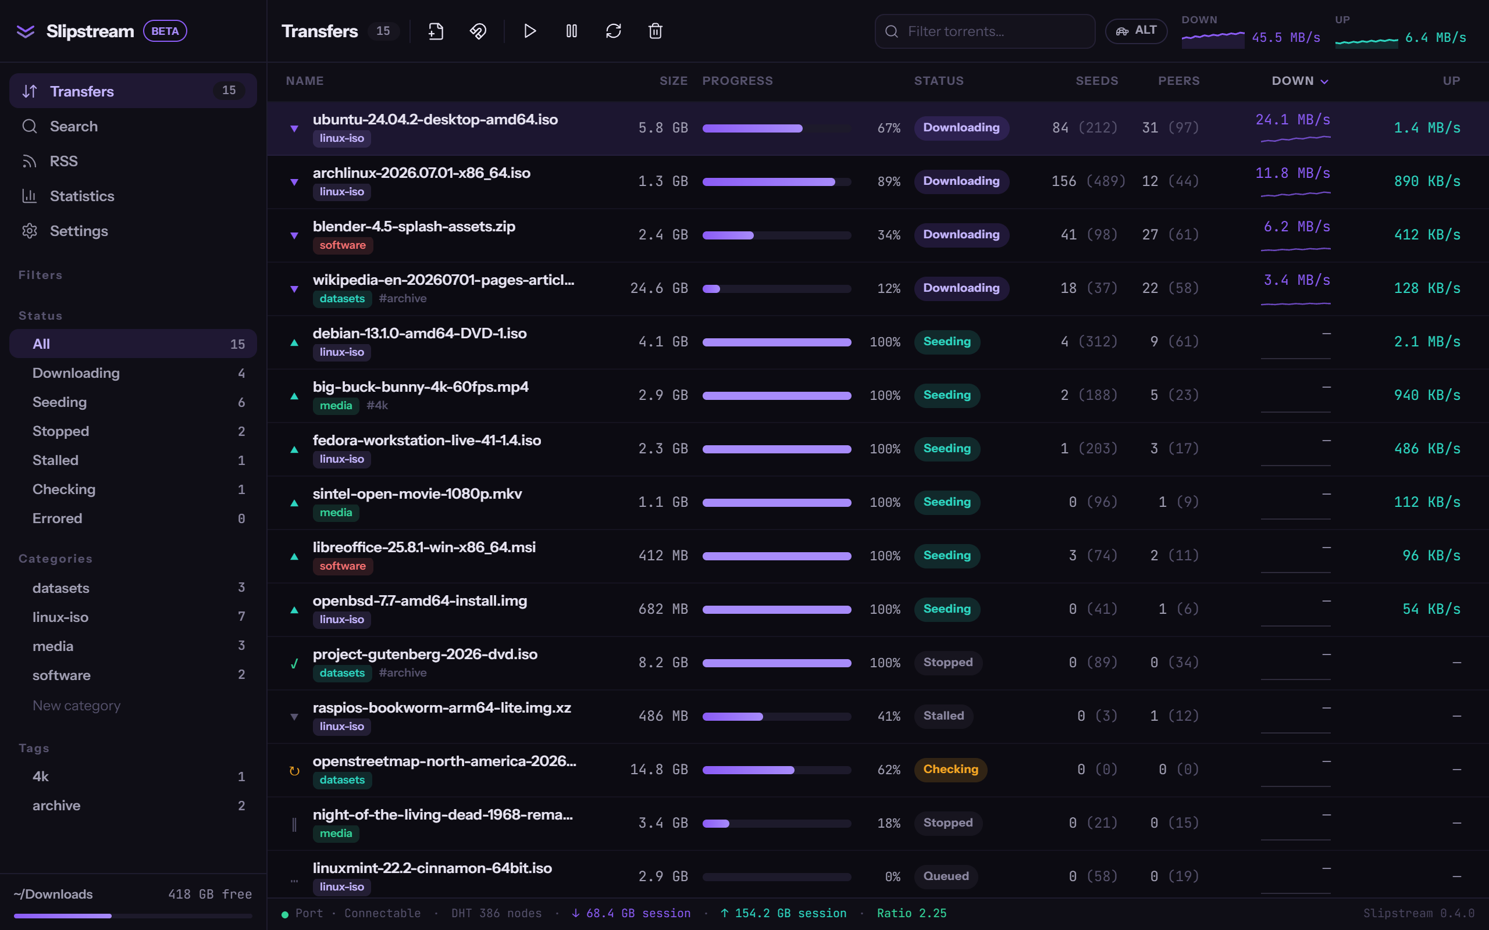
Task: Click the queued dots icon of linuxmint row
Action: coord(294,880)
